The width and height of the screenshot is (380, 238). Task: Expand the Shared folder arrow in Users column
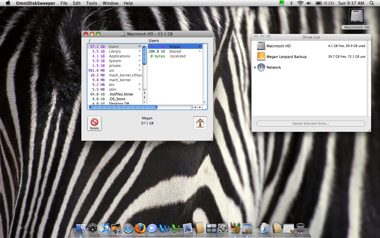point(200,51)
